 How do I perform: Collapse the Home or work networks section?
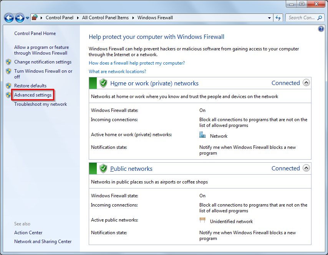point(306,83)
